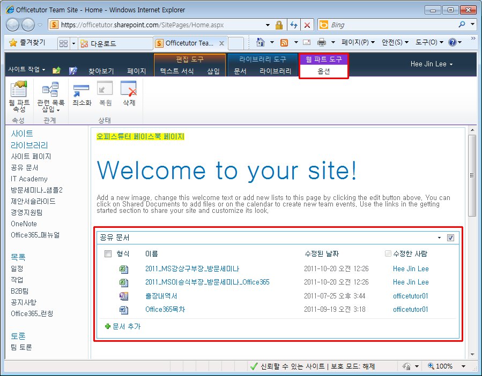Open the Hee Jin Lee user menu
This screenshot has height=376, width=482.
[432, 64]
